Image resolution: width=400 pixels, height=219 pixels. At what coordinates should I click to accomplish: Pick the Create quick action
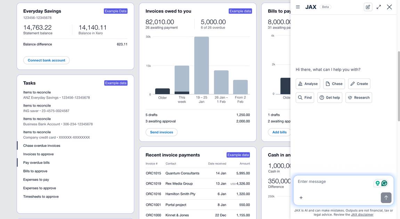[359, 84]
